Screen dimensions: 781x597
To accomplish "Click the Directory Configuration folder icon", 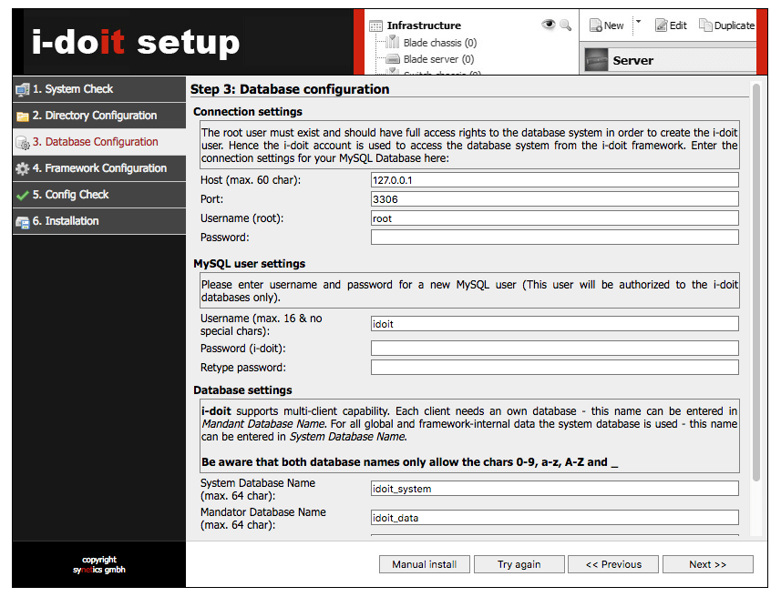I will (23, 116).
